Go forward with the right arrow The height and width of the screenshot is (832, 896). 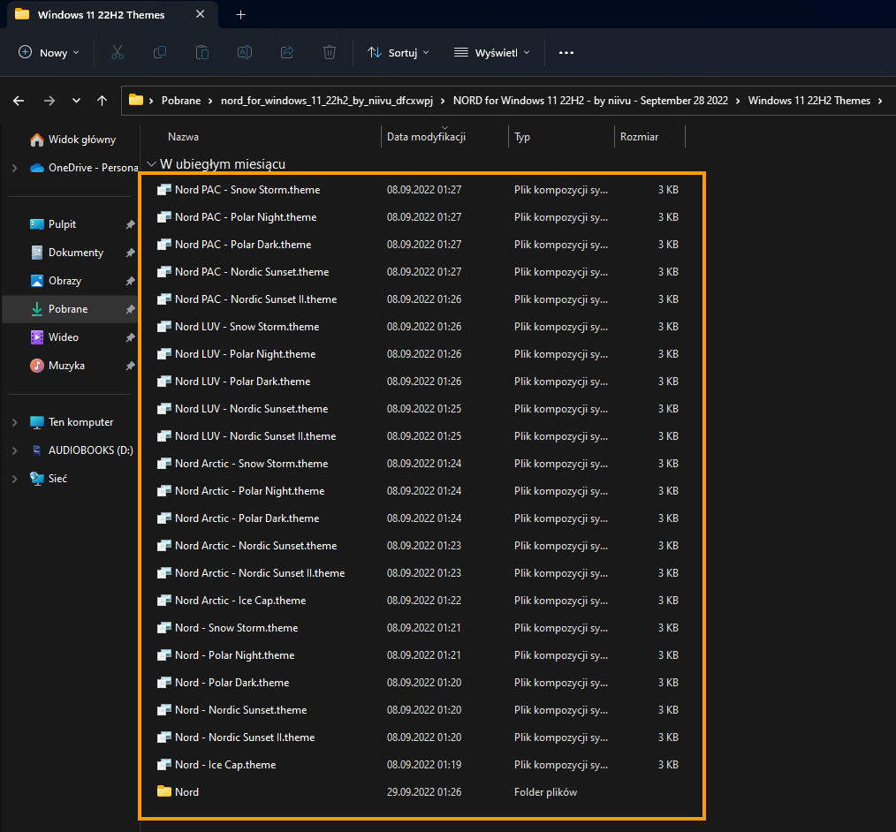(49, 101)
